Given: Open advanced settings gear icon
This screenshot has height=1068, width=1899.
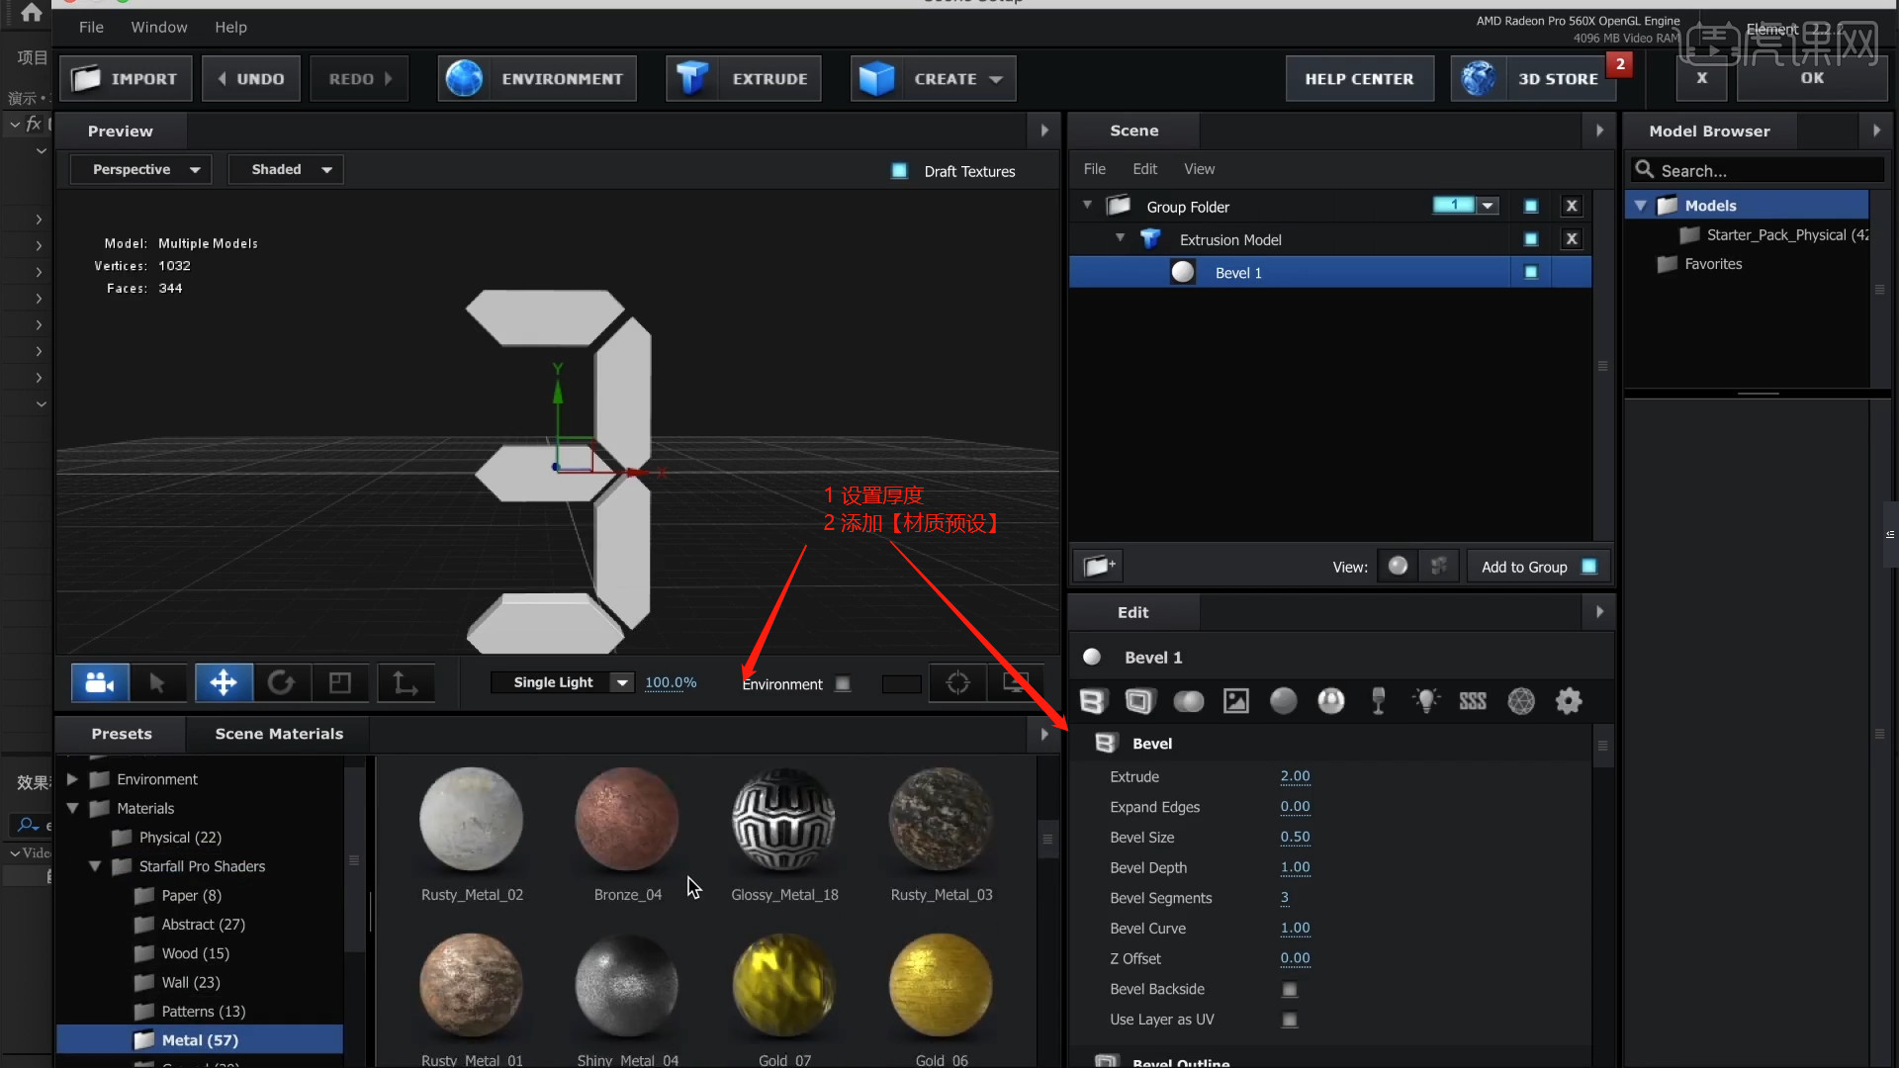Looking at the screenshot, I should point(1569,701).
